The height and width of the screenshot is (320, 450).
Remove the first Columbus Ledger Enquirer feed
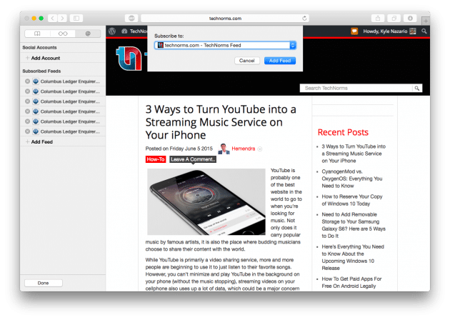click(27, 81)
